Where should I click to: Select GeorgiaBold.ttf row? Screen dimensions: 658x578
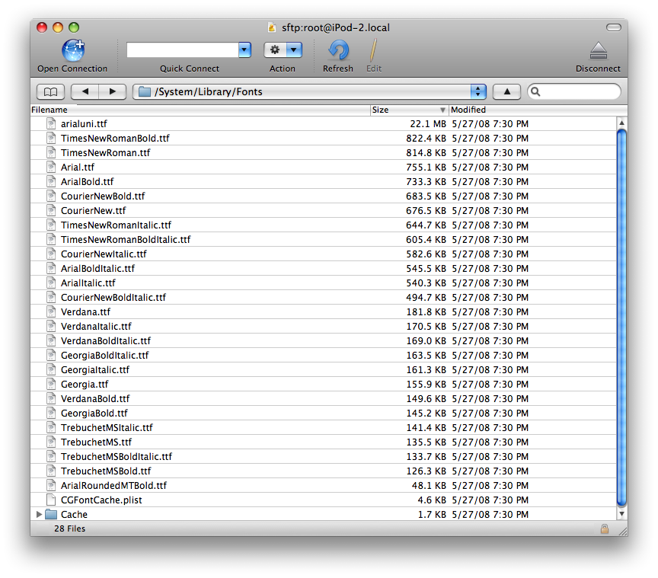click(x=323, y=414)
